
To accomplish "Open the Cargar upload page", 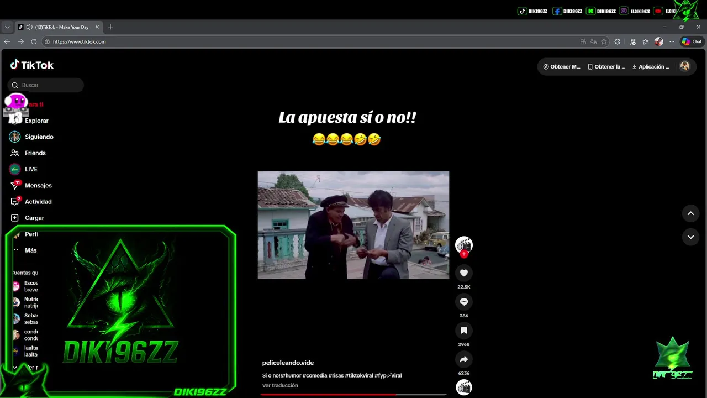I will pos(27,218).
